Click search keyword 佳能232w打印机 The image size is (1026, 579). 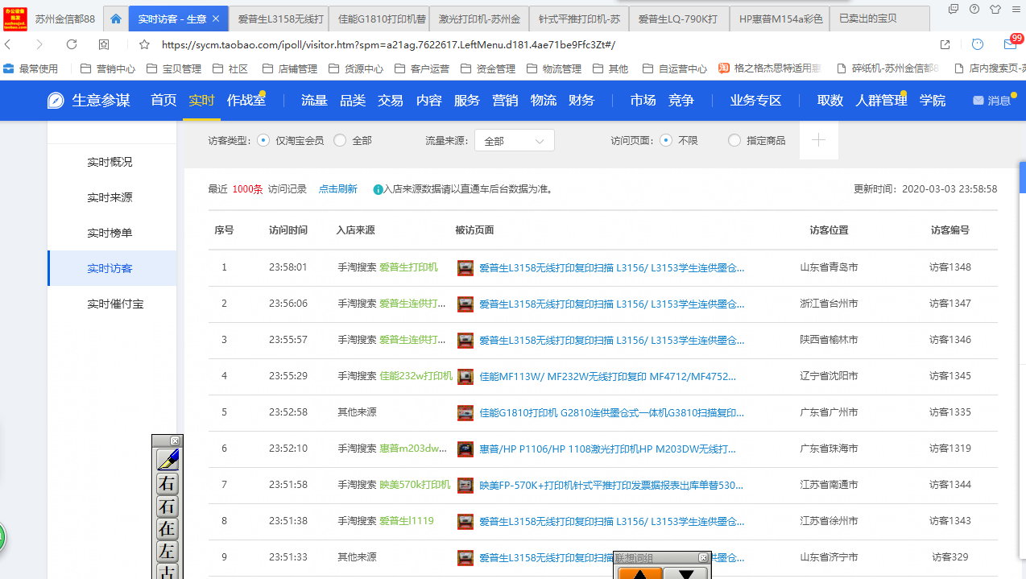point(416,376)
